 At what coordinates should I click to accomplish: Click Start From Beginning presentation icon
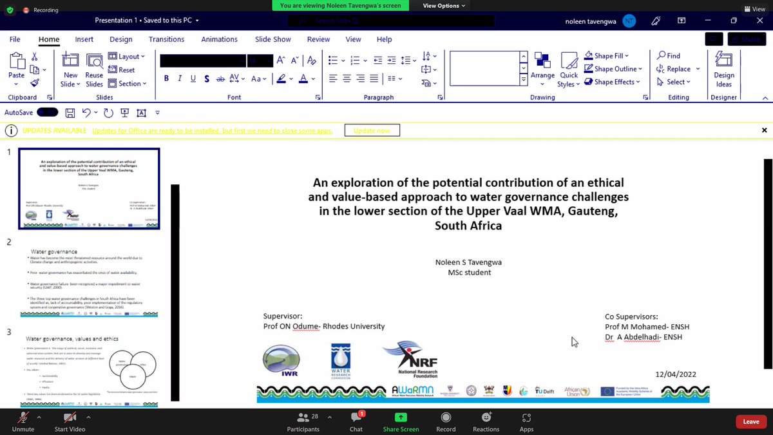(125, 113)
